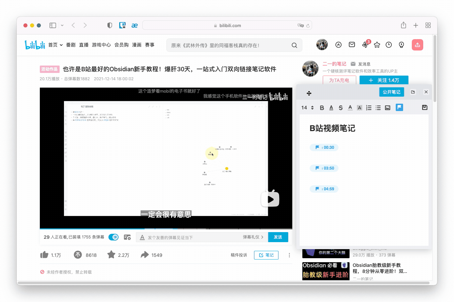Viewport: 454px width, 302px height.
Task: Open the 笔记 notes button below video
Action: (266, 255)
